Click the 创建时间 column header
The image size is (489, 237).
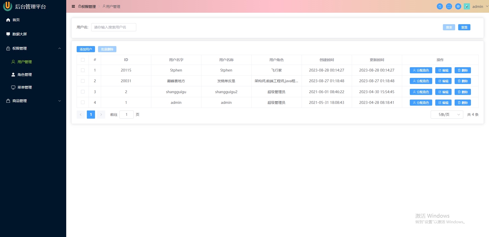point(327,60)
